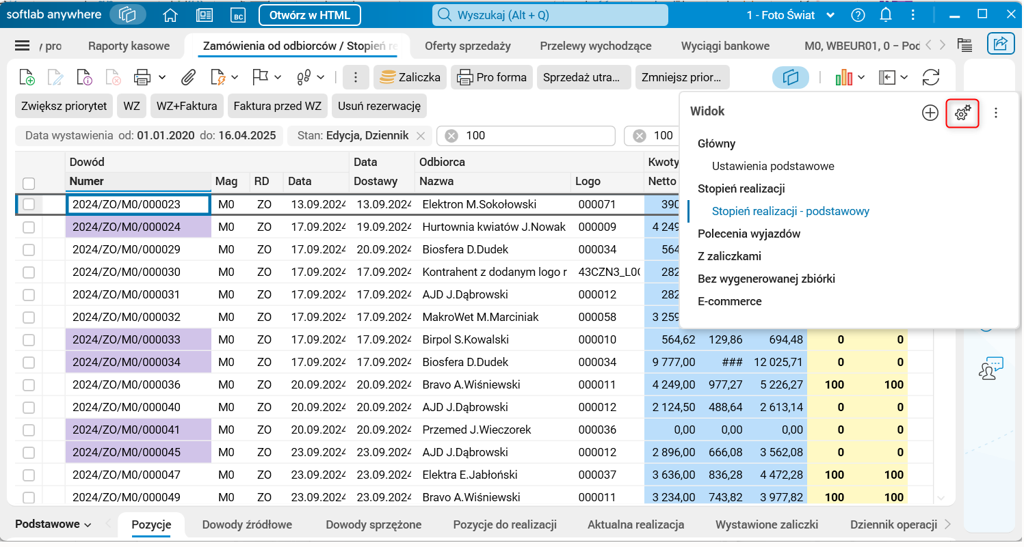
Task: Click the Otwórz w HTML button
Action: [x=310, y=15]
